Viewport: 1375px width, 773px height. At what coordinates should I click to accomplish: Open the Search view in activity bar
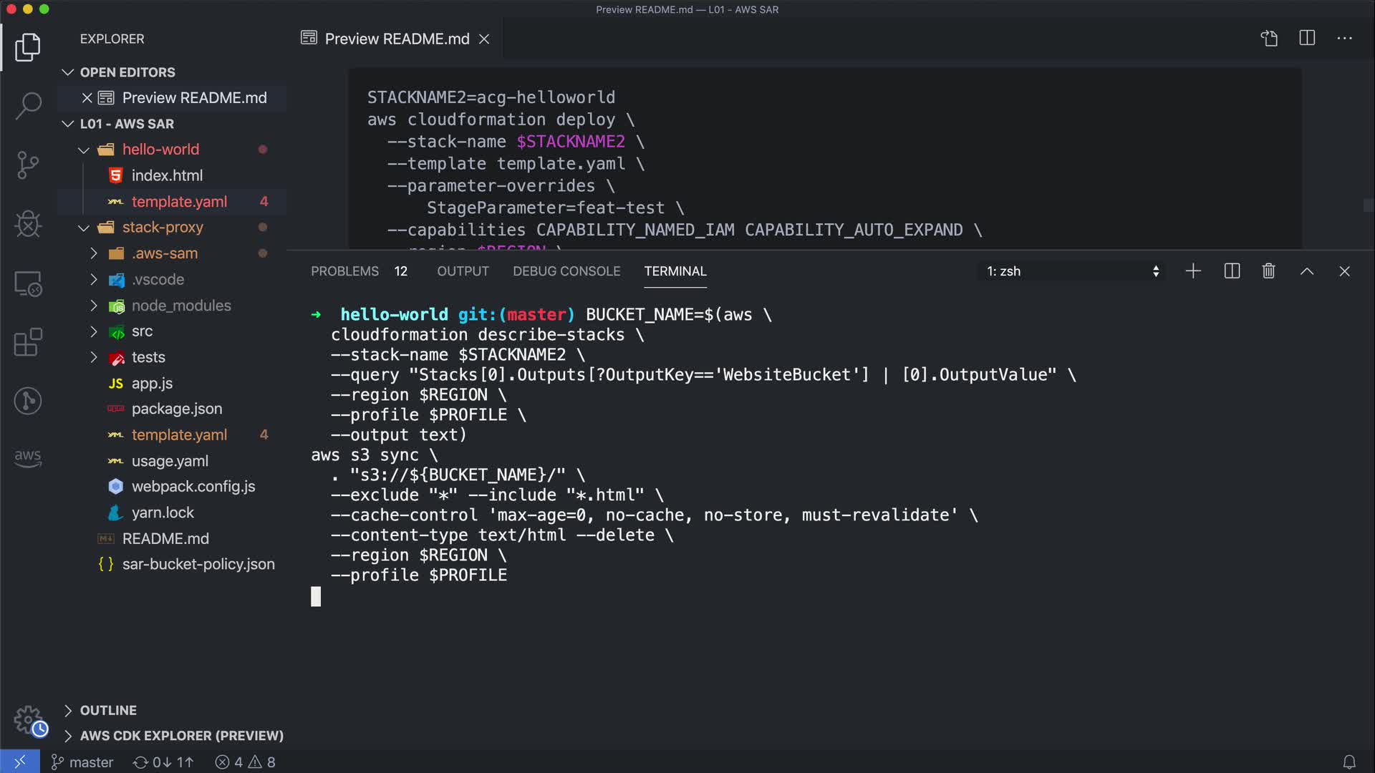click(28, 106)
